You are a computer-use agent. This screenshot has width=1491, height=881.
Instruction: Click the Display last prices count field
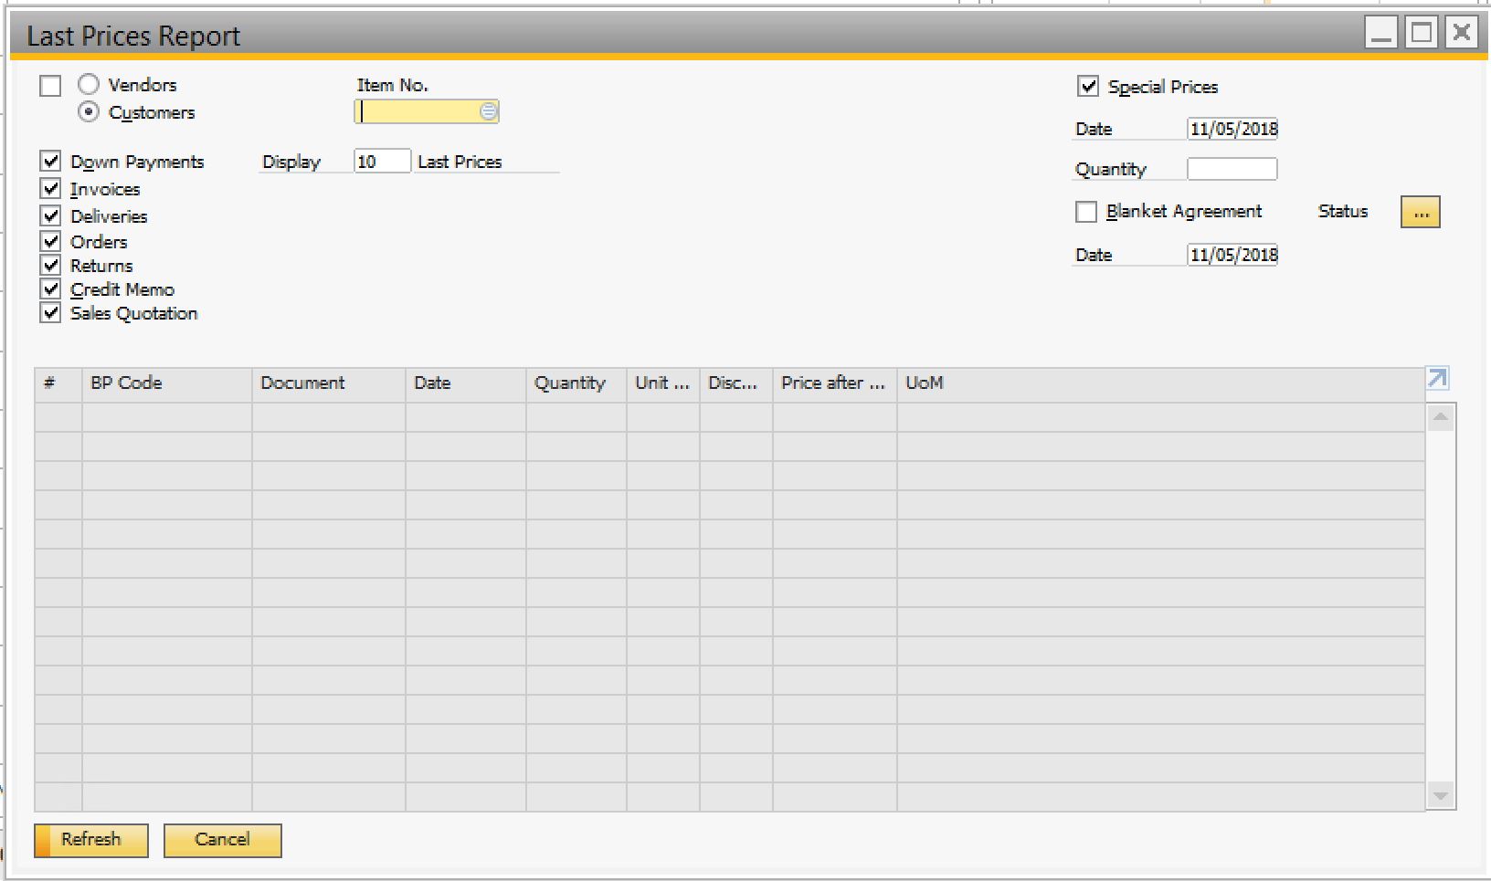coord(382,162)
